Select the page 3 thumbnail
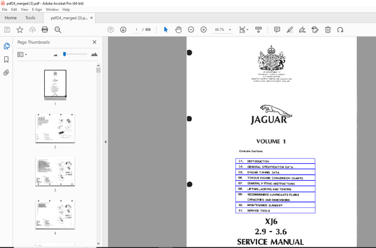376x248 pixels. click(55, 172)
